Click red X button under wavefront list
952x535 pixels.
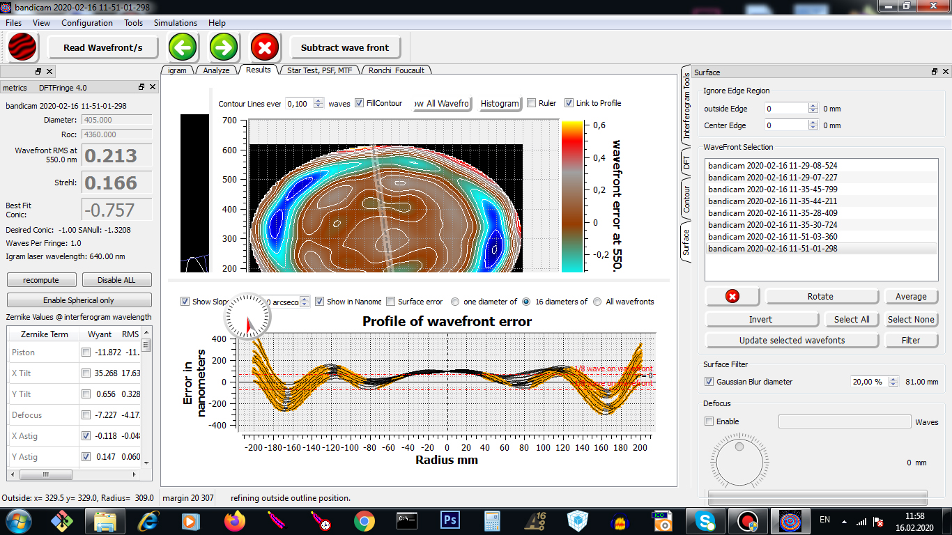[x=732, y=297]
